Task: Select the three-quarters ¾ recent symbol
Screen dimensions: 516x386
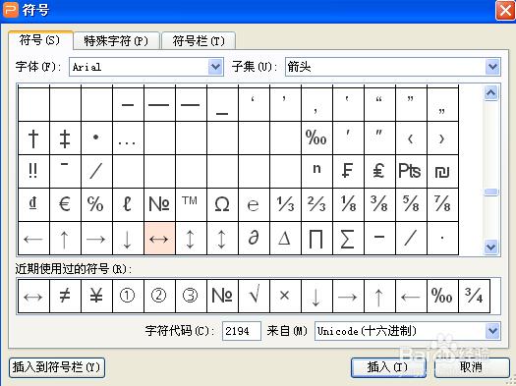Action: (474, 296)
